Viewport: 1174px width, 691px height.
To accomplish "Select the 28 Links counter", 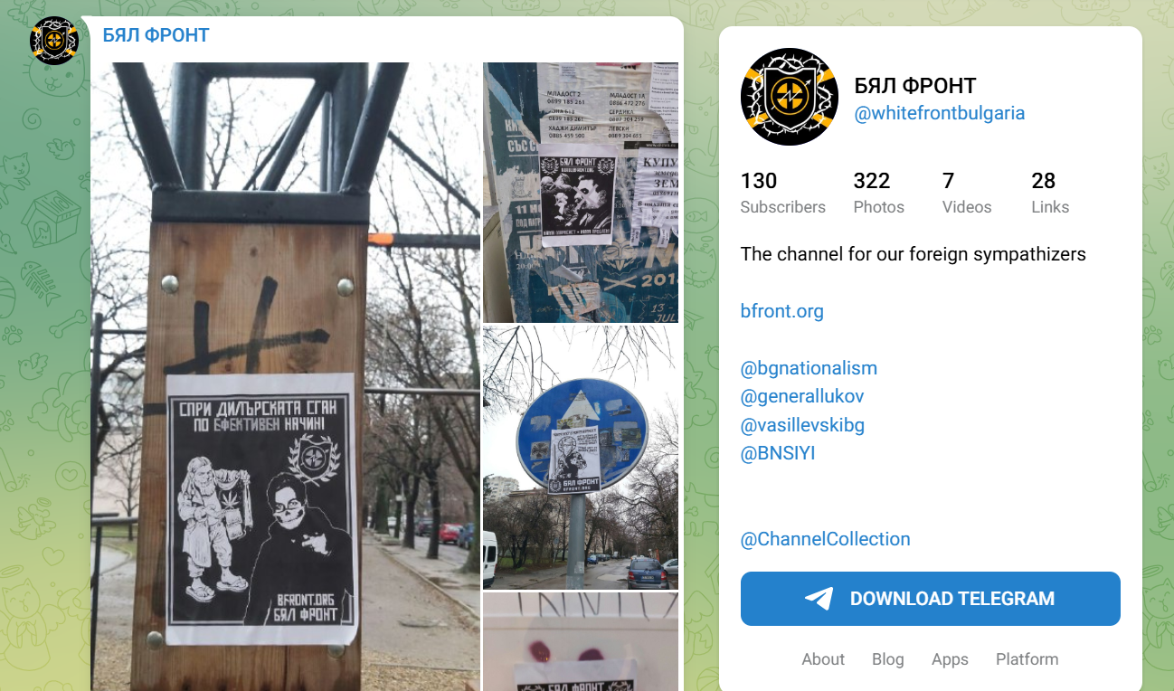I will tap(1050, 193).
